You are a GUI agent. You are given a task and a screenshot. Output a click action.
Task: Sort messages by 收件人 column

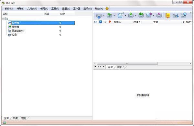(137, 22)
